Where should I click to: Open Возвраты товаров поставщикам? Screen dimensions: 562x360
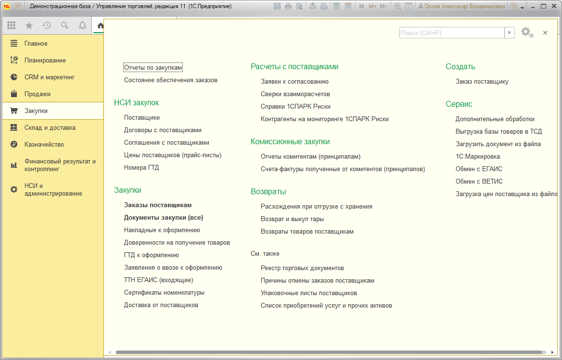click(307, 232)
